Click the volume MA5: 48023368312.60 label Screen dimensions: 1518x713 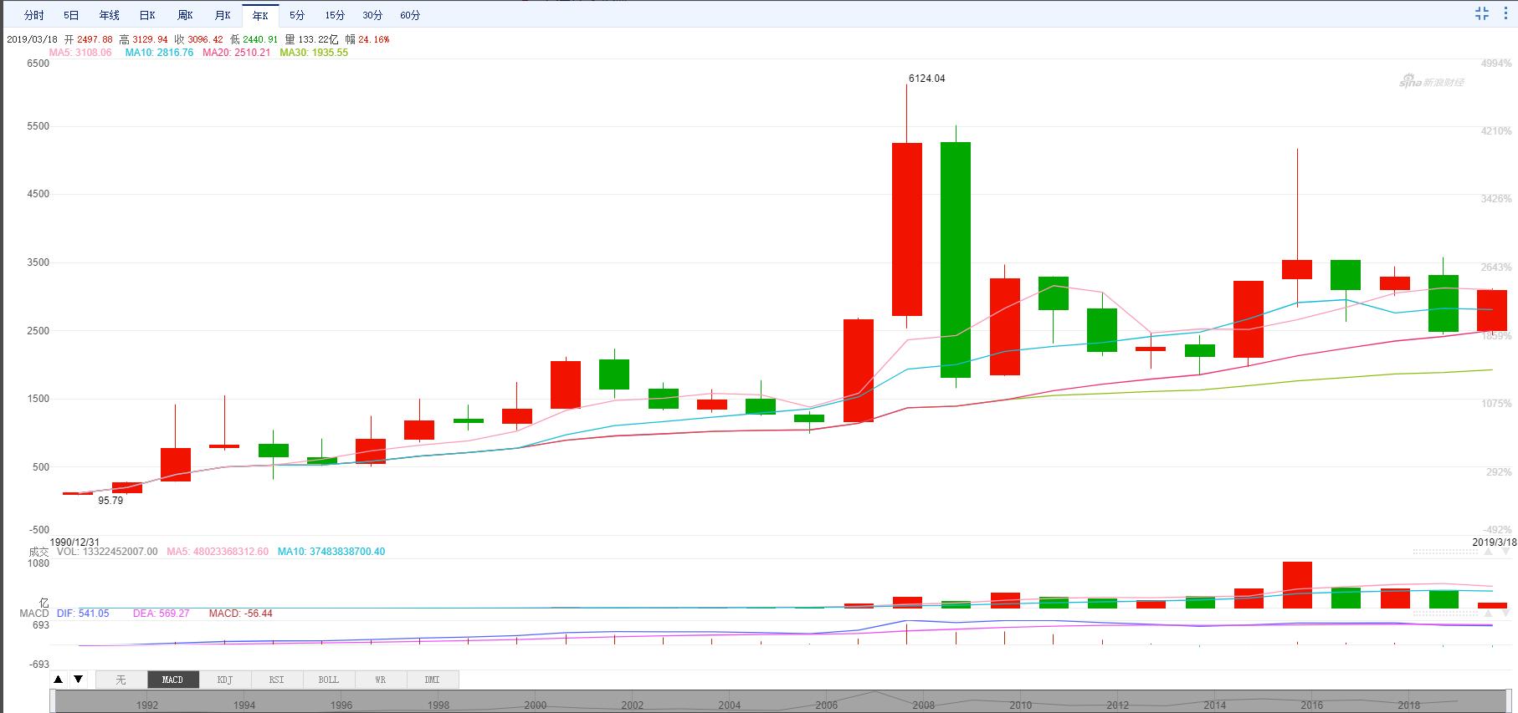pyautogui.click(x=218, y=552)
